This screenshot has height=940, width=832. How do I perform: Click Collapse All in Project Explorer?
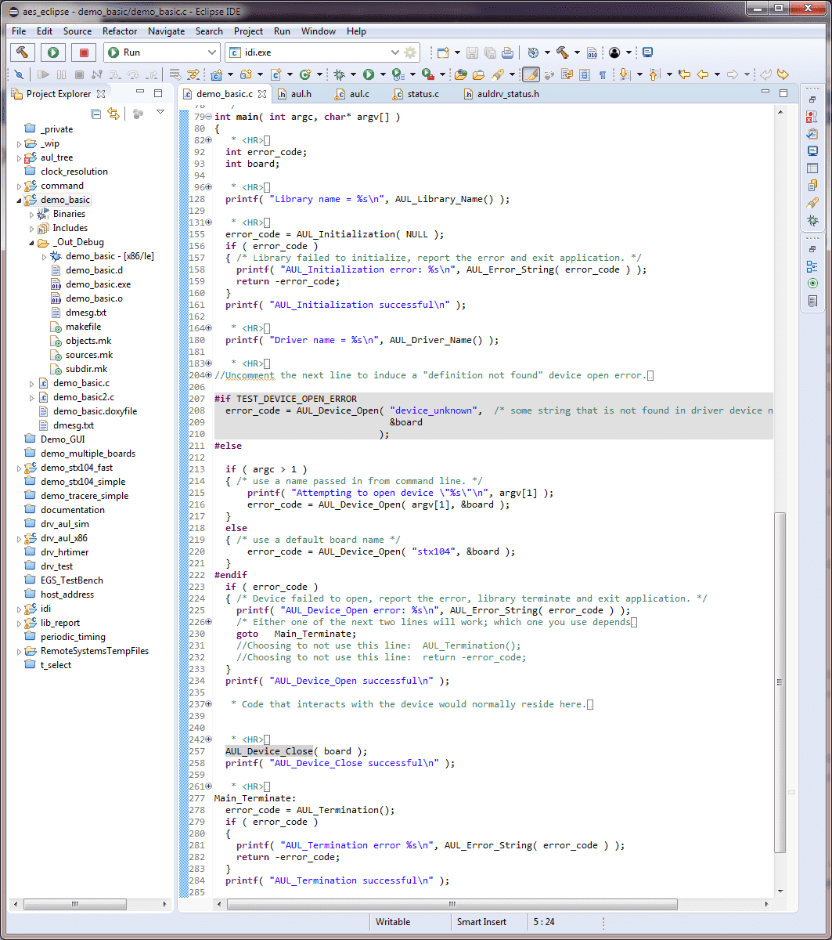96,114
